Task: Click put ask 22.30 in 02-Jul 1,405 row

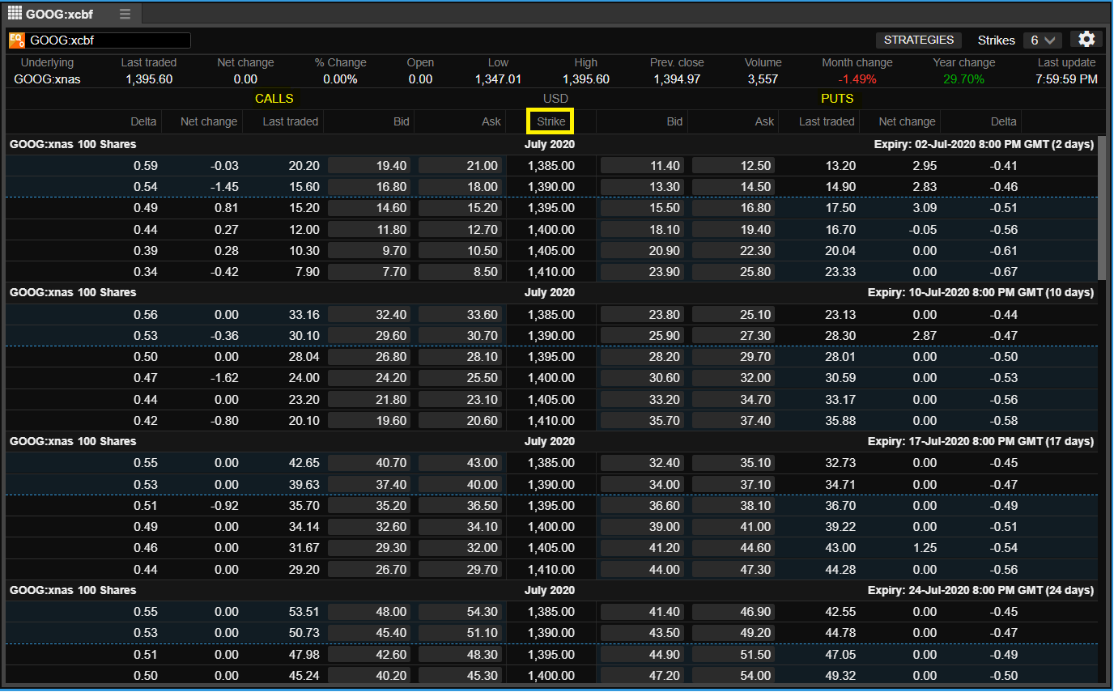Action: (x=733, y=251)
